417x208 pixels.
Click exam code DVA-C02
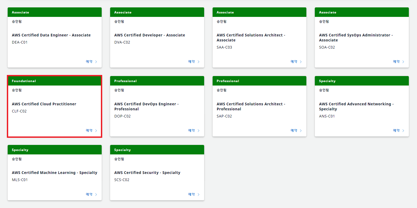(x=122, y=42)
